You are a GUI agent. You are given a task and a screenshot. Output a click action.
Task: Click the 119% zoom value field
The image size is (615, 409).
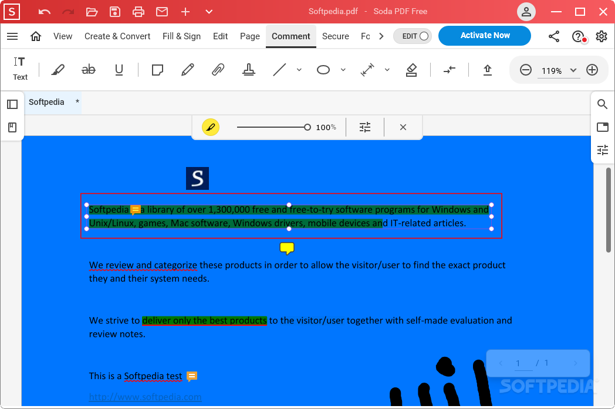[552, 71]
